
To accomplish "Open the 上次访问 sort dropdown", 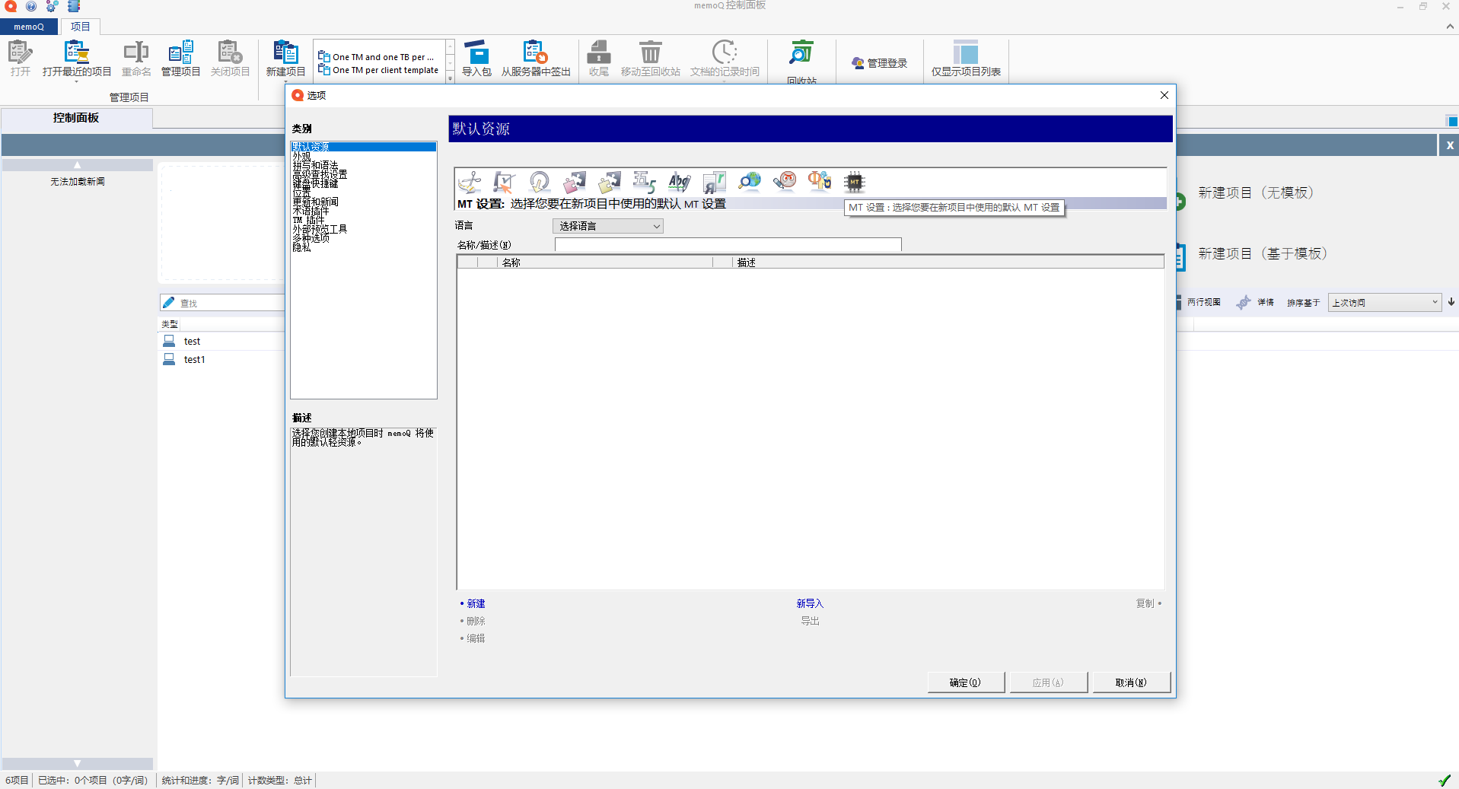I will [x=1384, y=302].
